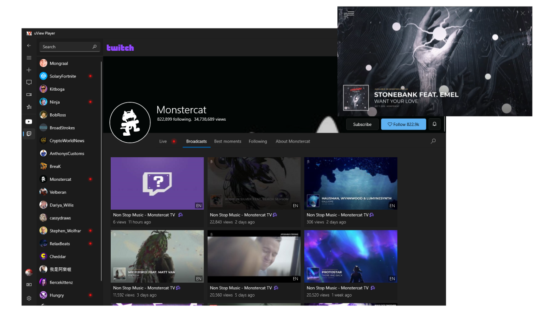Click Stonebank album art in floating player
The image size is (554, 312).
[356, 98]
